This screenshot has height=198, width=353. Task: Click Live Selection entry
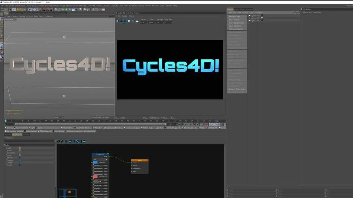234,20
